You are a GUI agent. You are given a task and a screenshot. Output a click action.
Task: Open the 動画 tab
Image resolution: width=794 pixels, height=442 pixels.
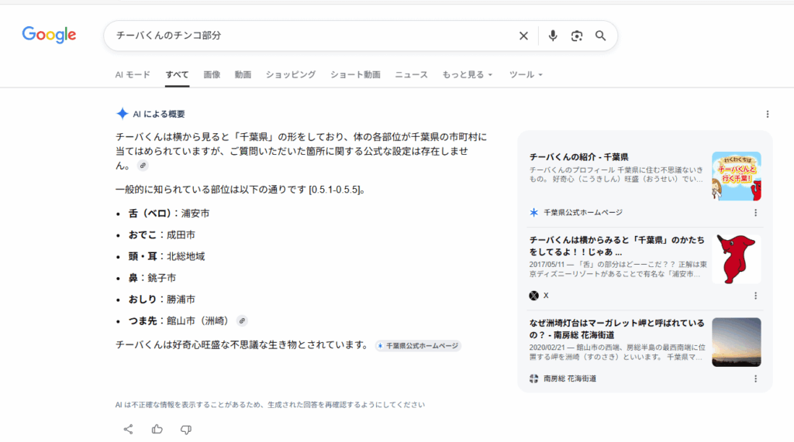243,75
